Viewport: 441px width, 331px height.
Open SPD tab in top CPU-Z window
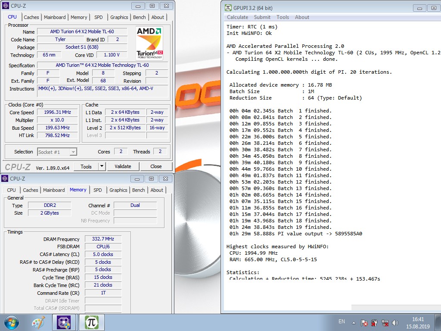[x=99, y=17]
